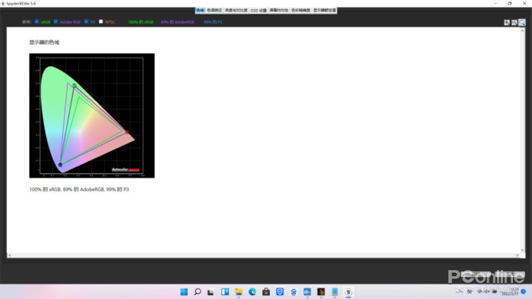Launch Microsoft Edge from the taskbar
The height and width of the screenshot is (299, 532).
[252, 292]
